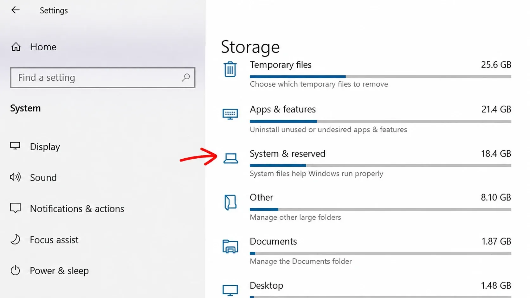Click "Choose which temporary files to remove"
The image size is (530, 298).
(x=319, y=84)
